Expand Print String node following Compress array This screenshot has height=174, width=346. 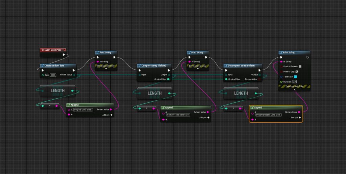click(x=198, y=68)
